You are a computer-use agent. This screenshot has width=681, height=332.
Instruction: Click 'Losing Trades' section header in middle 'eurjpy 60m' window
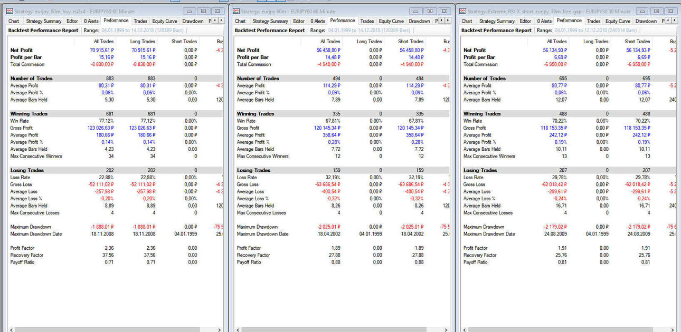click(x=254, y=170)
